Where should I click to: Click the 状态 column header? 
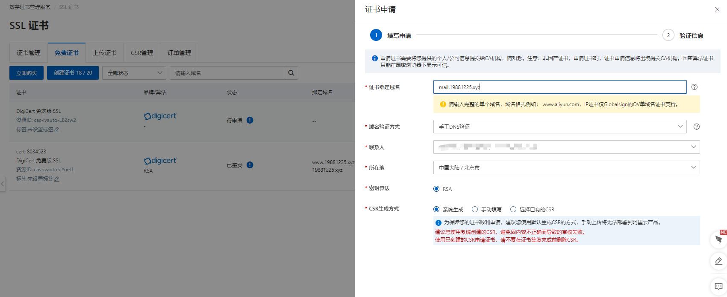coord(232,92)
